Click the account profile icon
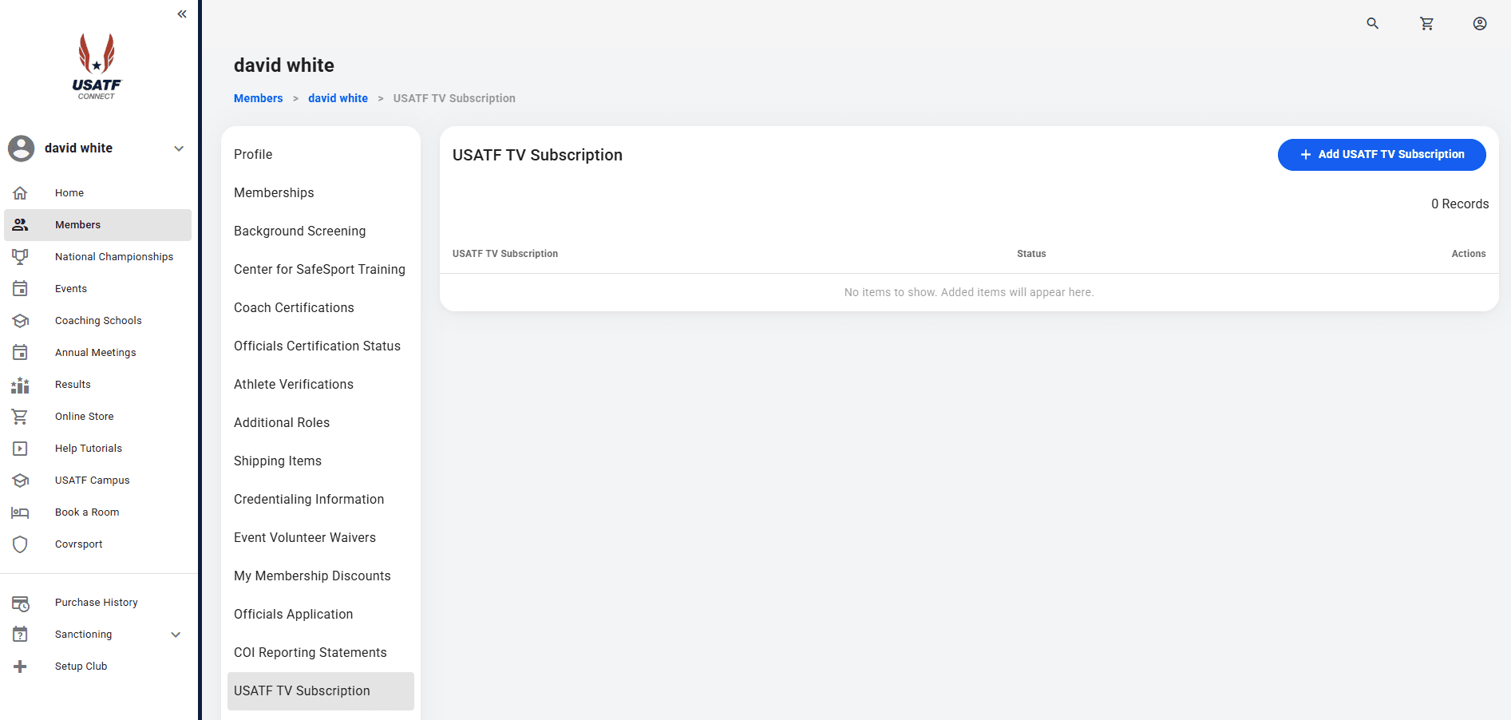Screen dimensions: 1511x720 [1479, 24]
